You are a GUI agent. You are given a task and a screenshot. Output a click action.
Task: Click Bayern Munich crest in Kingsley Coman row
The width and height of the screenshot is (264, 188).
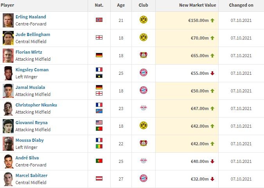point(144,73)
